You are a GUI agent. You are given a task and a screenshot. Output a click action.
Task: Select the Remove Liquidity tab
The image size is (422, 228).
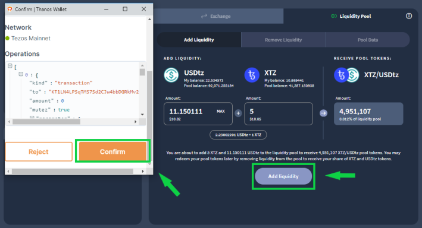coord(283,40)
